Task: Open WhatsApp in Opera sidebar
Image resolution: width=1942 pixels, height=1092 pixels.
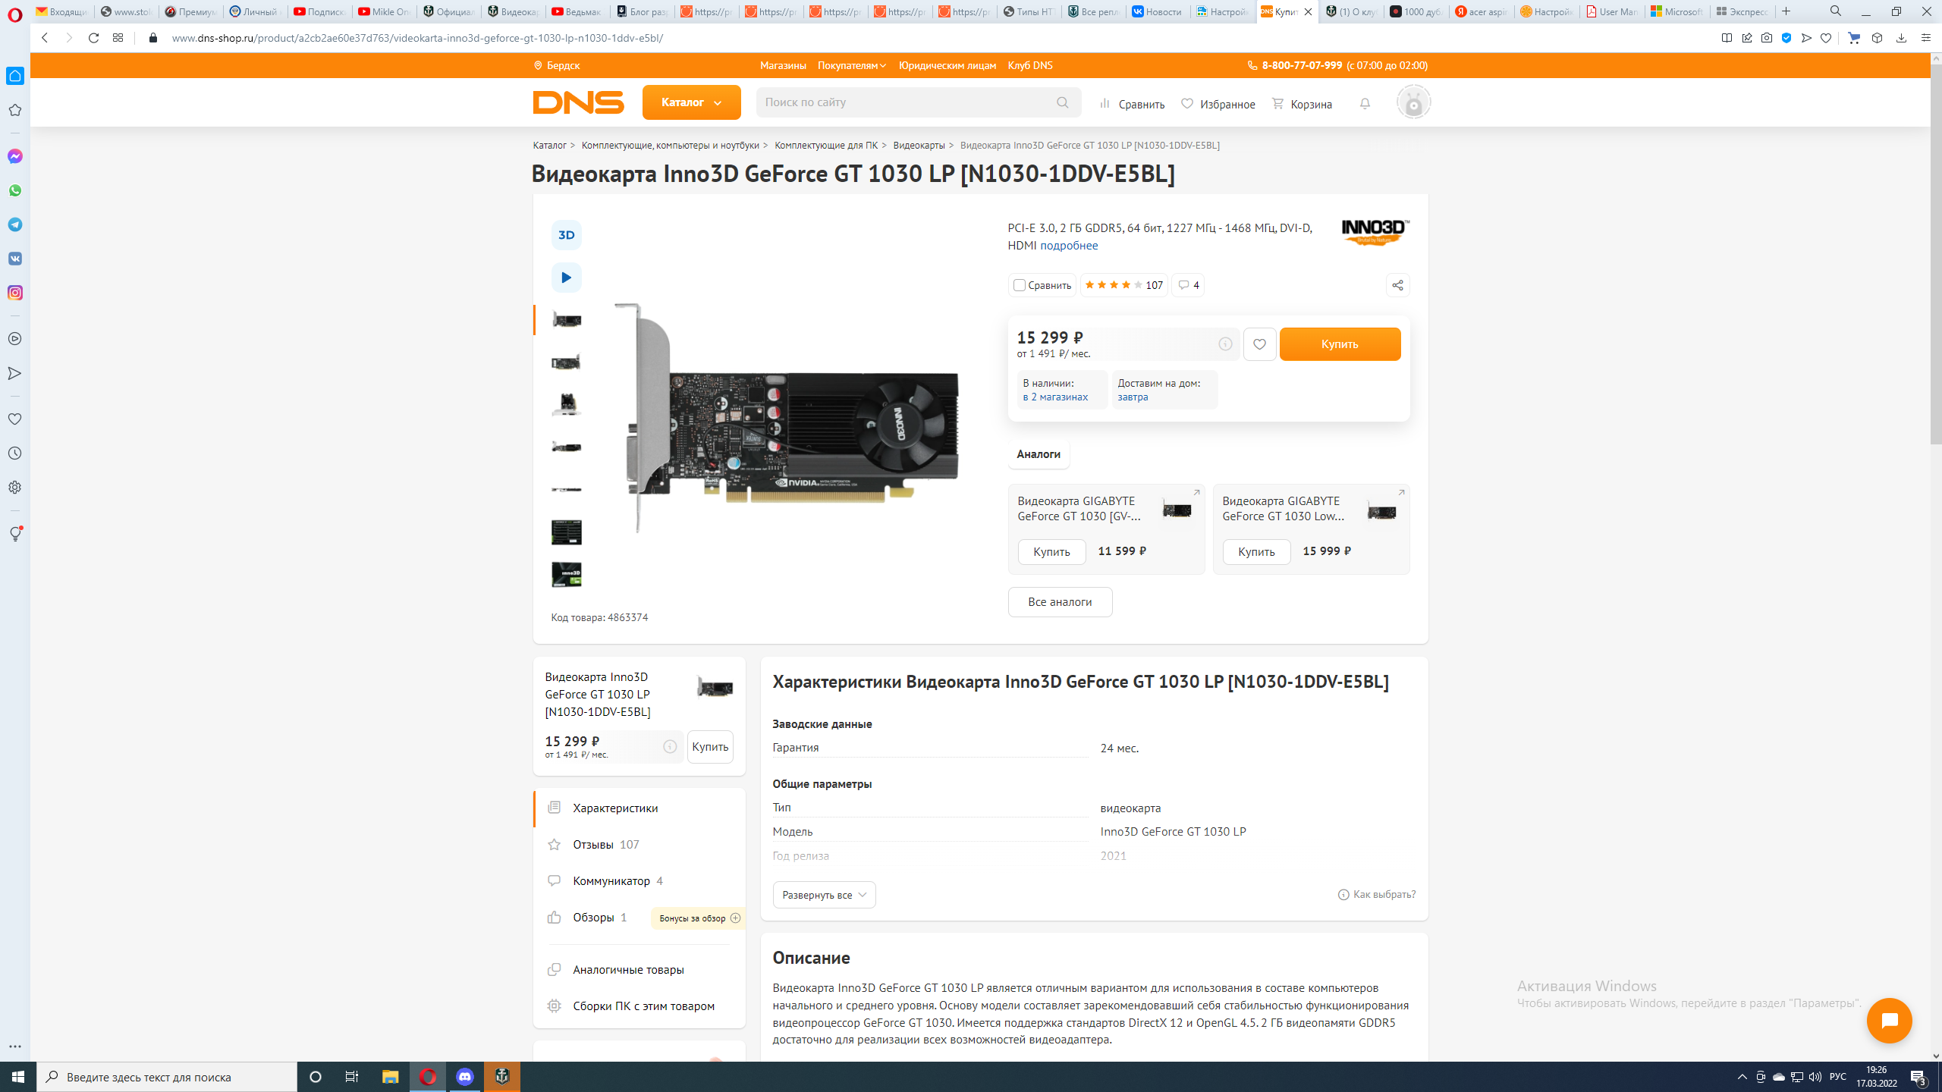Action: [x=15, y=190]
